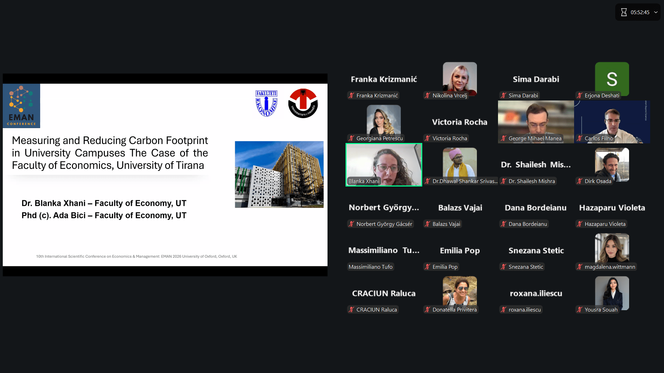The image size is (664, 373).
Task: Click muted mic icon beside Franka Krizmanić
Action: click(351, 96)
